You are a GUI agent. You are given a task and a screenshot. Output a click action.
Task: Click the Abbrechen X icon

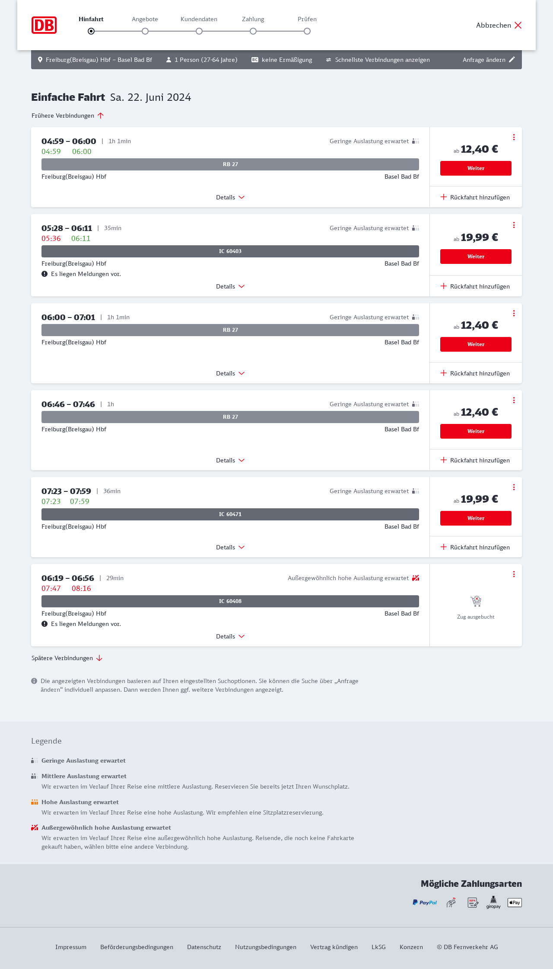click(518, 25)
